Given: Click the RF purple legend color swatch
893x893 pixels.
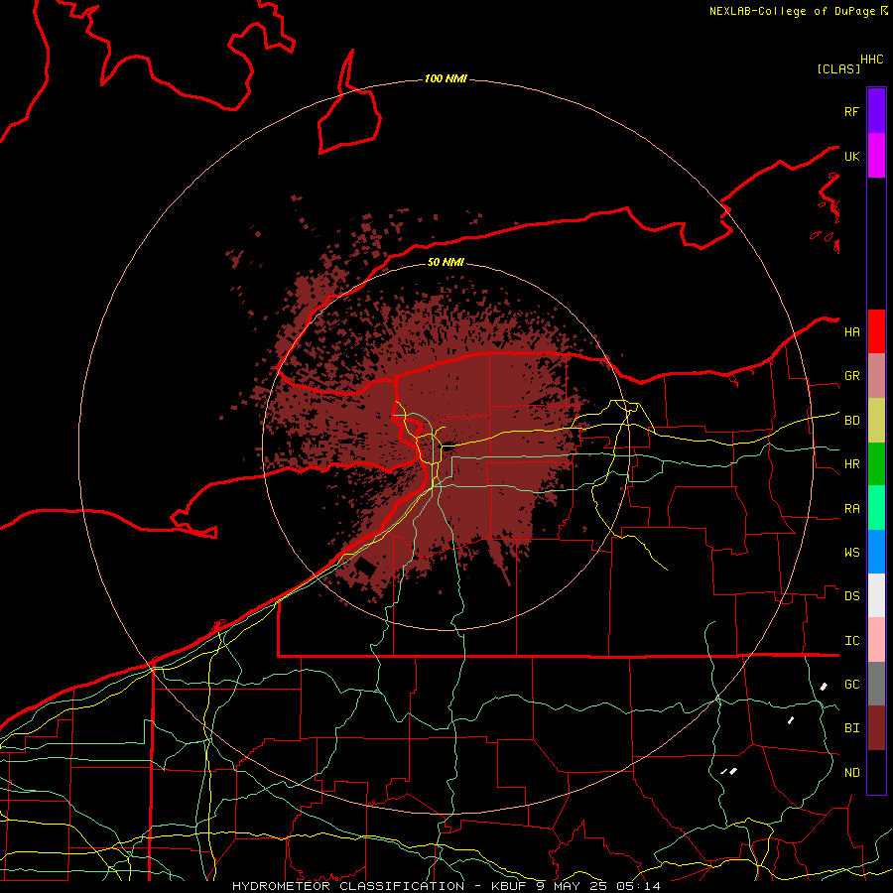Looking at the screenshot, I should [876, 111].
